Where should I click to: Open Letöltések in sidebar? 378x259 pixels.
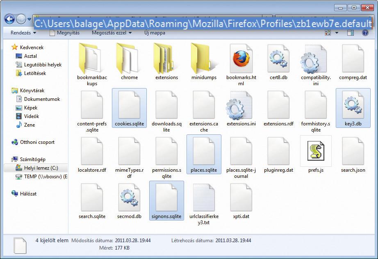(x=31, y=73)
